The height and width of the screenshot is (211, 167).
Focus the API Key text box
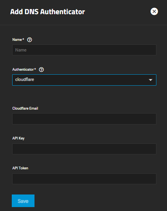pos(84,149)
